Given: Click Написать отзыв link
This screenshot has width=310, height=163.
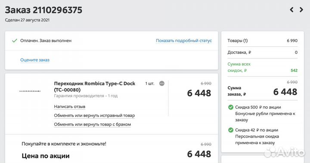Looking at the screenshot, I should [x=70, y=107].
